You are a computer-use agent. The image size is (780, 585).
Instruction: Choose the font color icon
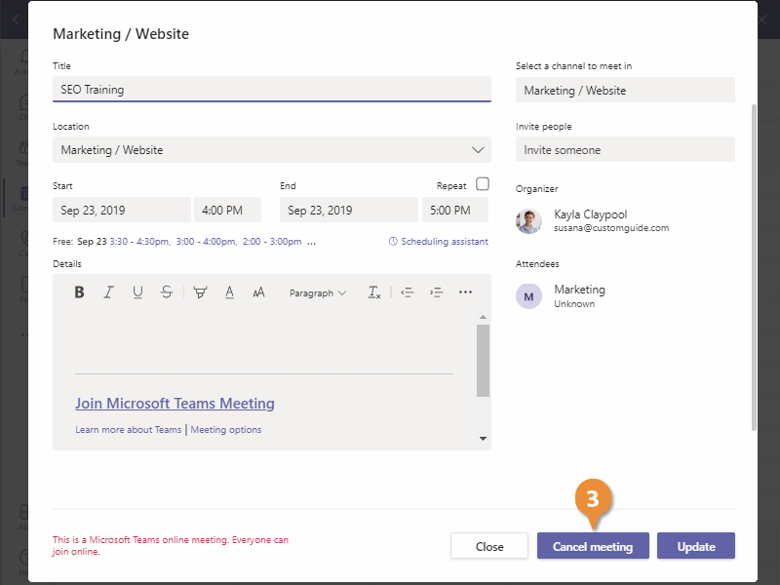tap(229, 292)
